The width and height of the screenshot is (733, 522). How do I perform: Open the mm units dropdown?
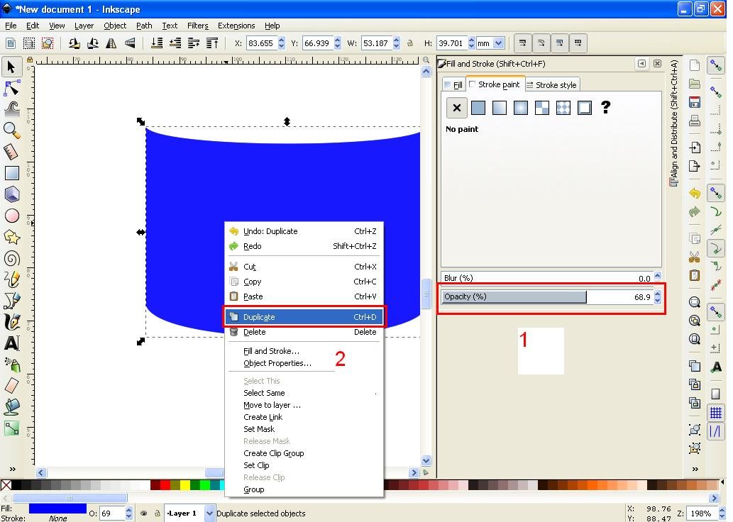[x=490, y=43]
